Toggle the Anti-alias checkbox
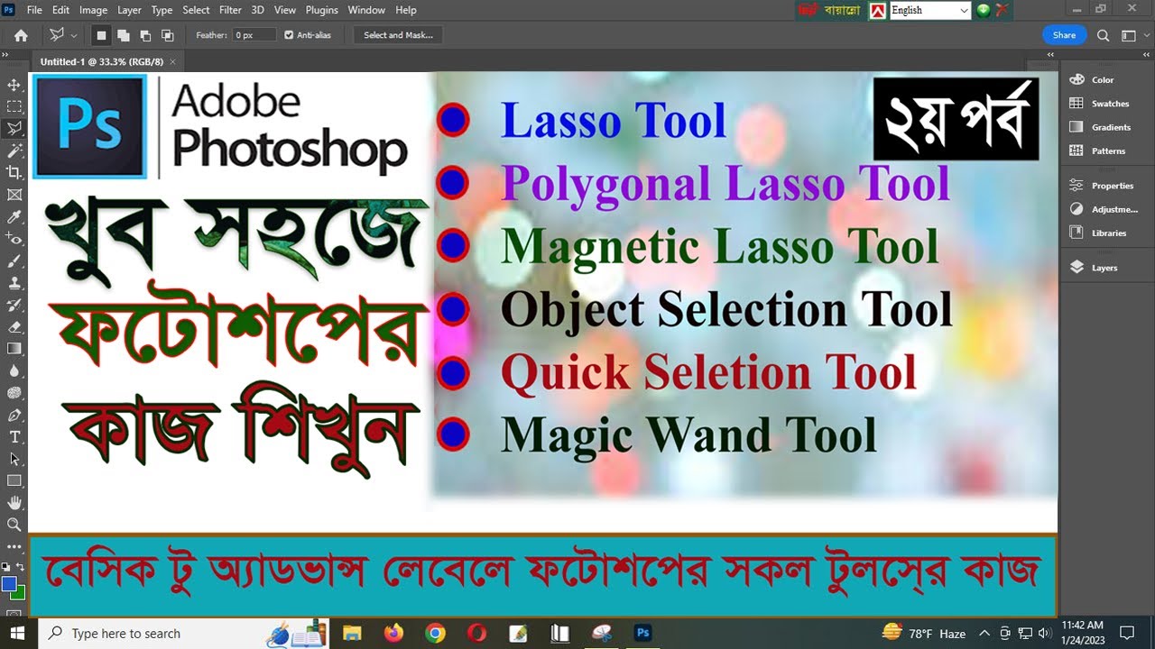The width and height of the screenshot is (1155, 649). (x=289, y=35)
